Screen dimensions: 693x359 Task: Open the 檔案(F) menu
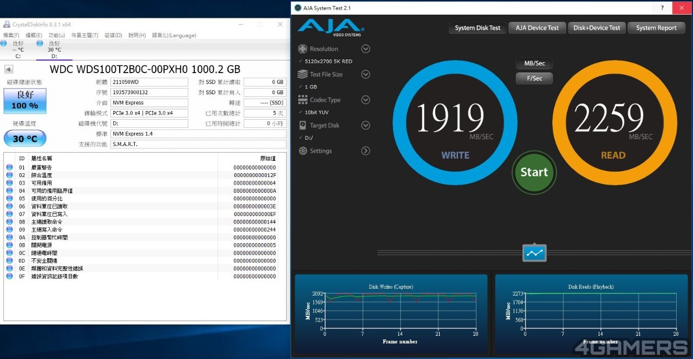pos(11,35)
